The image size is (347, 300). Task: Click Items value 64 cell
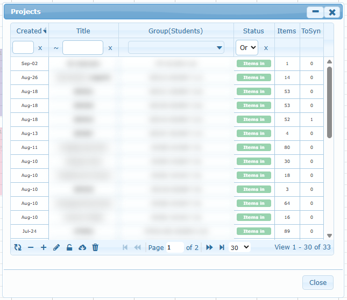[287, 203]
